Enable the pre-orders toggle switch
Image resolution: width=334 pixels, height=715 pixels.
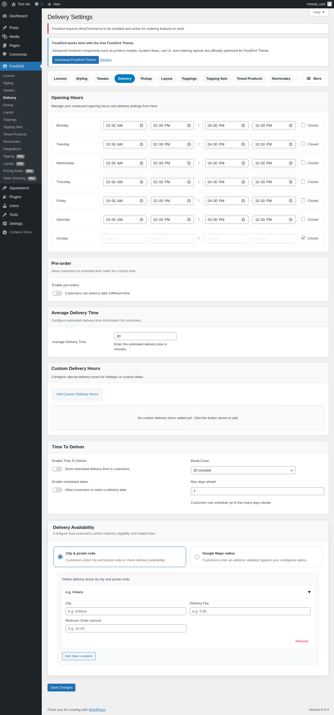(57, 293)
